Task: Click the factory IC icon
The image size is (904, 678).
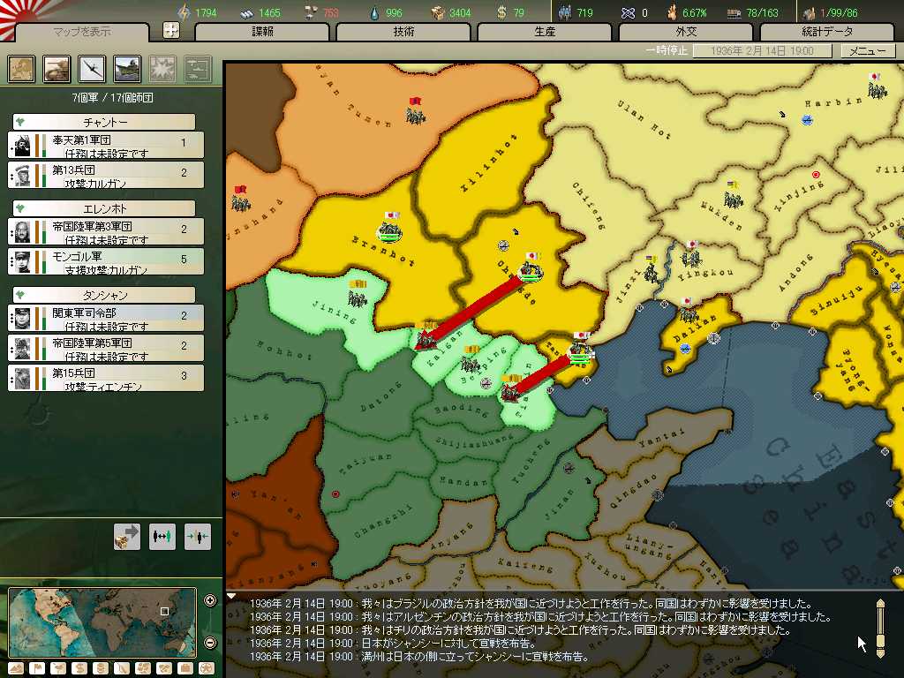Action: pyautogui.click(x=809, y=12)
